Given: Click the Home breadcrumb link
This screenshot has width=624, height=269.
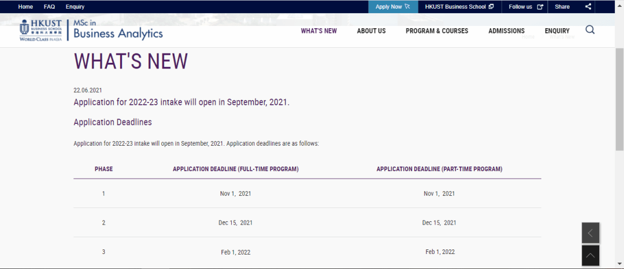Looking at the screenshot, I should point(528,36).
